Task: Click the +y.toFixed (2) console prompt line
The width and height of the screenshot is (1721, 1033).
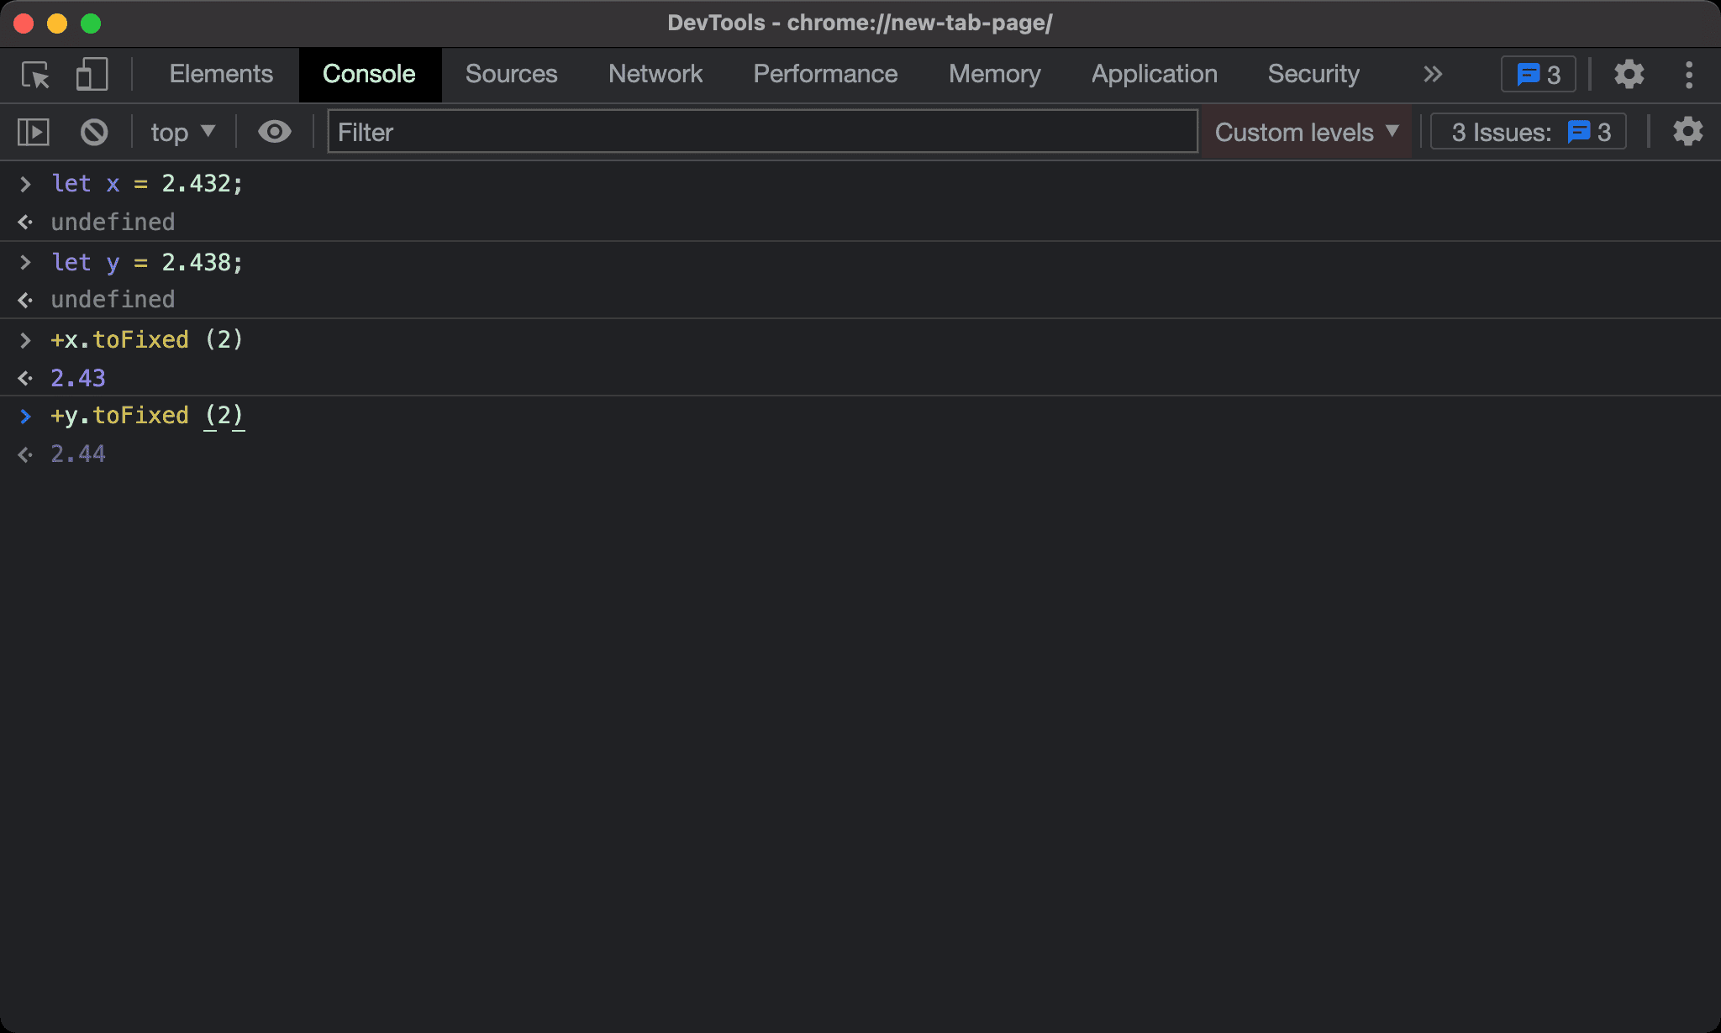Action: [148, 416]
